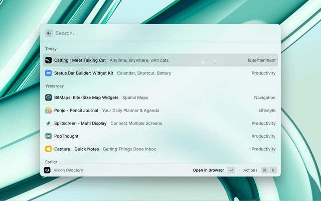The image size is (321, 201).
Task: Select Status Bar Builder: Widget Kit entry
Action: (x=160, y=73)
